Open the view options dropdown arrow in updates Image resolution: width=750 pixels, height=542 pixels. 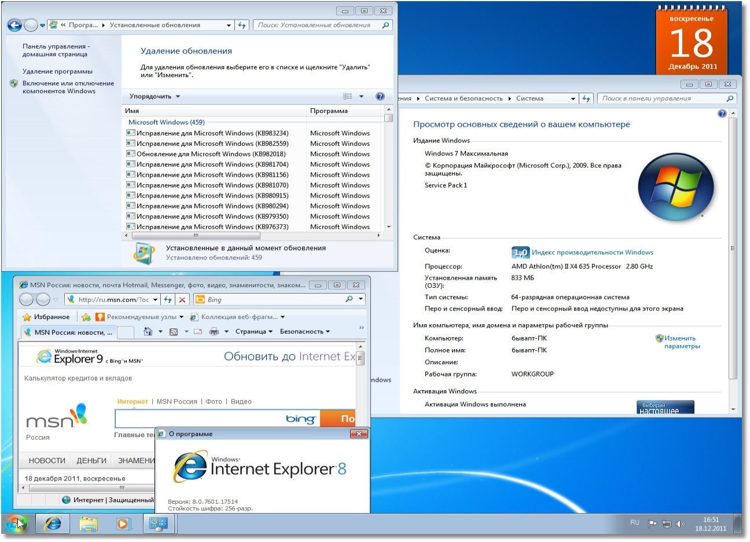point(361,97)
